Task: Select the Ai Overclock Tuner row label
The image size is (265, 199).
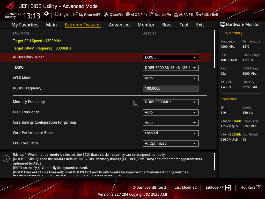Action: point(28,57)
